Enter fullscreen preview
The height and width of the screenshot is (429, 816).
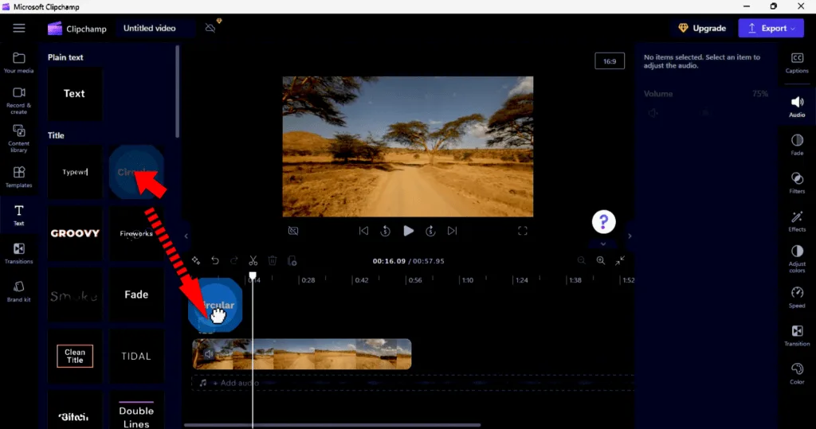tap(523, 231)
